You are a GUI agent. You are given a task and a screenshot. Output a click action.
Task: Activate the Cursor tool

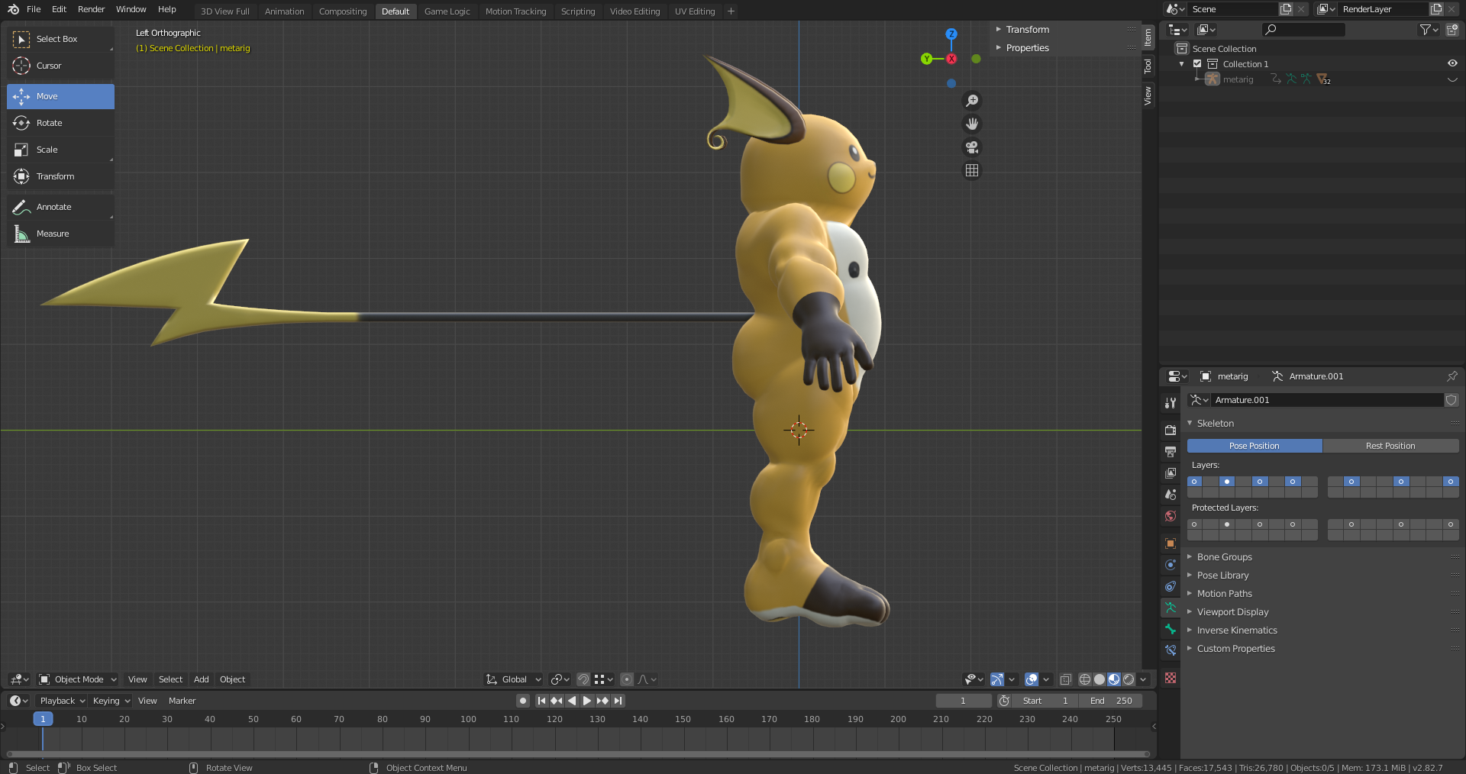pyautogui.click(x=60, y=66)
